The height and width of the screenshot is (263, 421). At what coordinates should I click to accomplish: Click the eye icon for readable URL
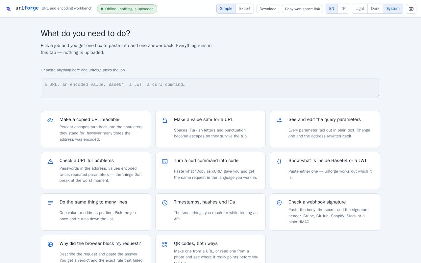50,120
